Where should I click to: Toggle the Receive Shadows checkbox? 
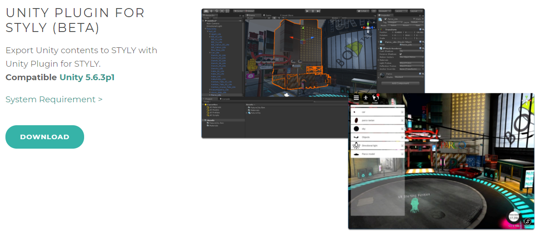pyautogui.click(x=400, y=54)
